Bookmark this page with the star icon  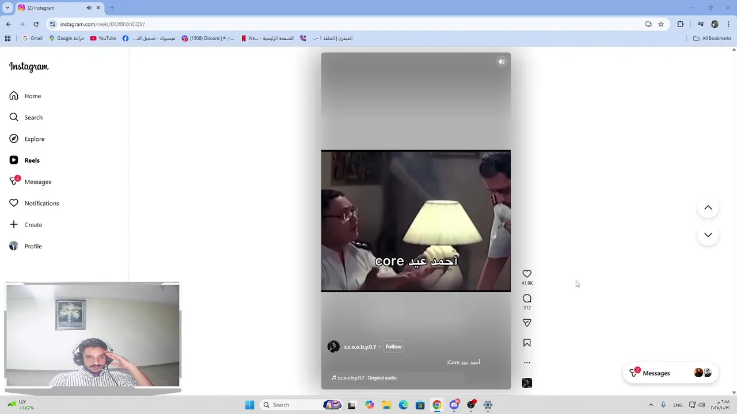661,24
